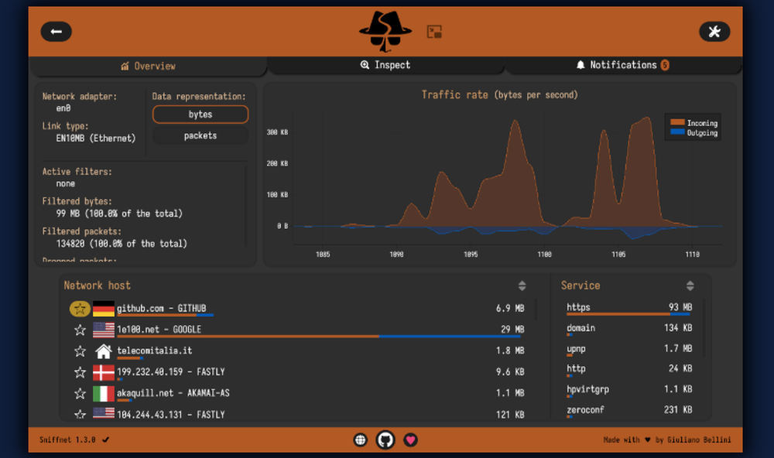The height and width of the screenshot is (458, 774).
Task: Click the US flag beside 104.244.43.131
Action: 104,413
